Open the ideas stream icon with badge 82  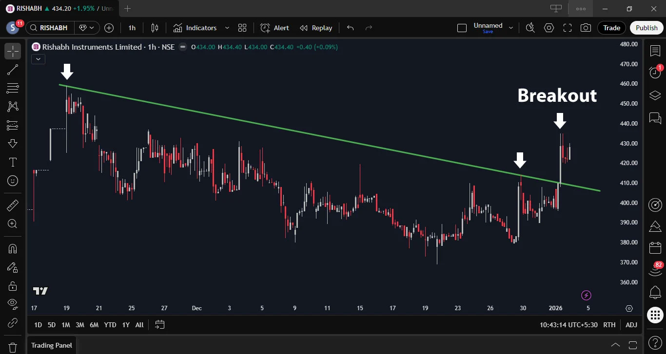655,270
